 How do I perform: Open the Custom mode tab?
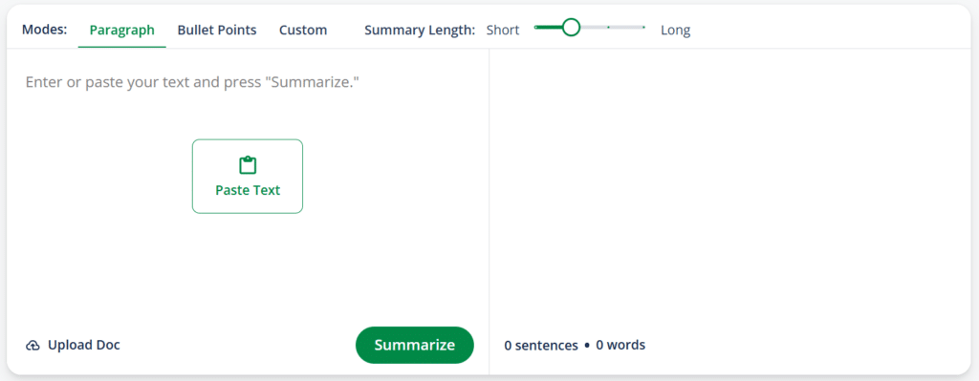(303, 30)
